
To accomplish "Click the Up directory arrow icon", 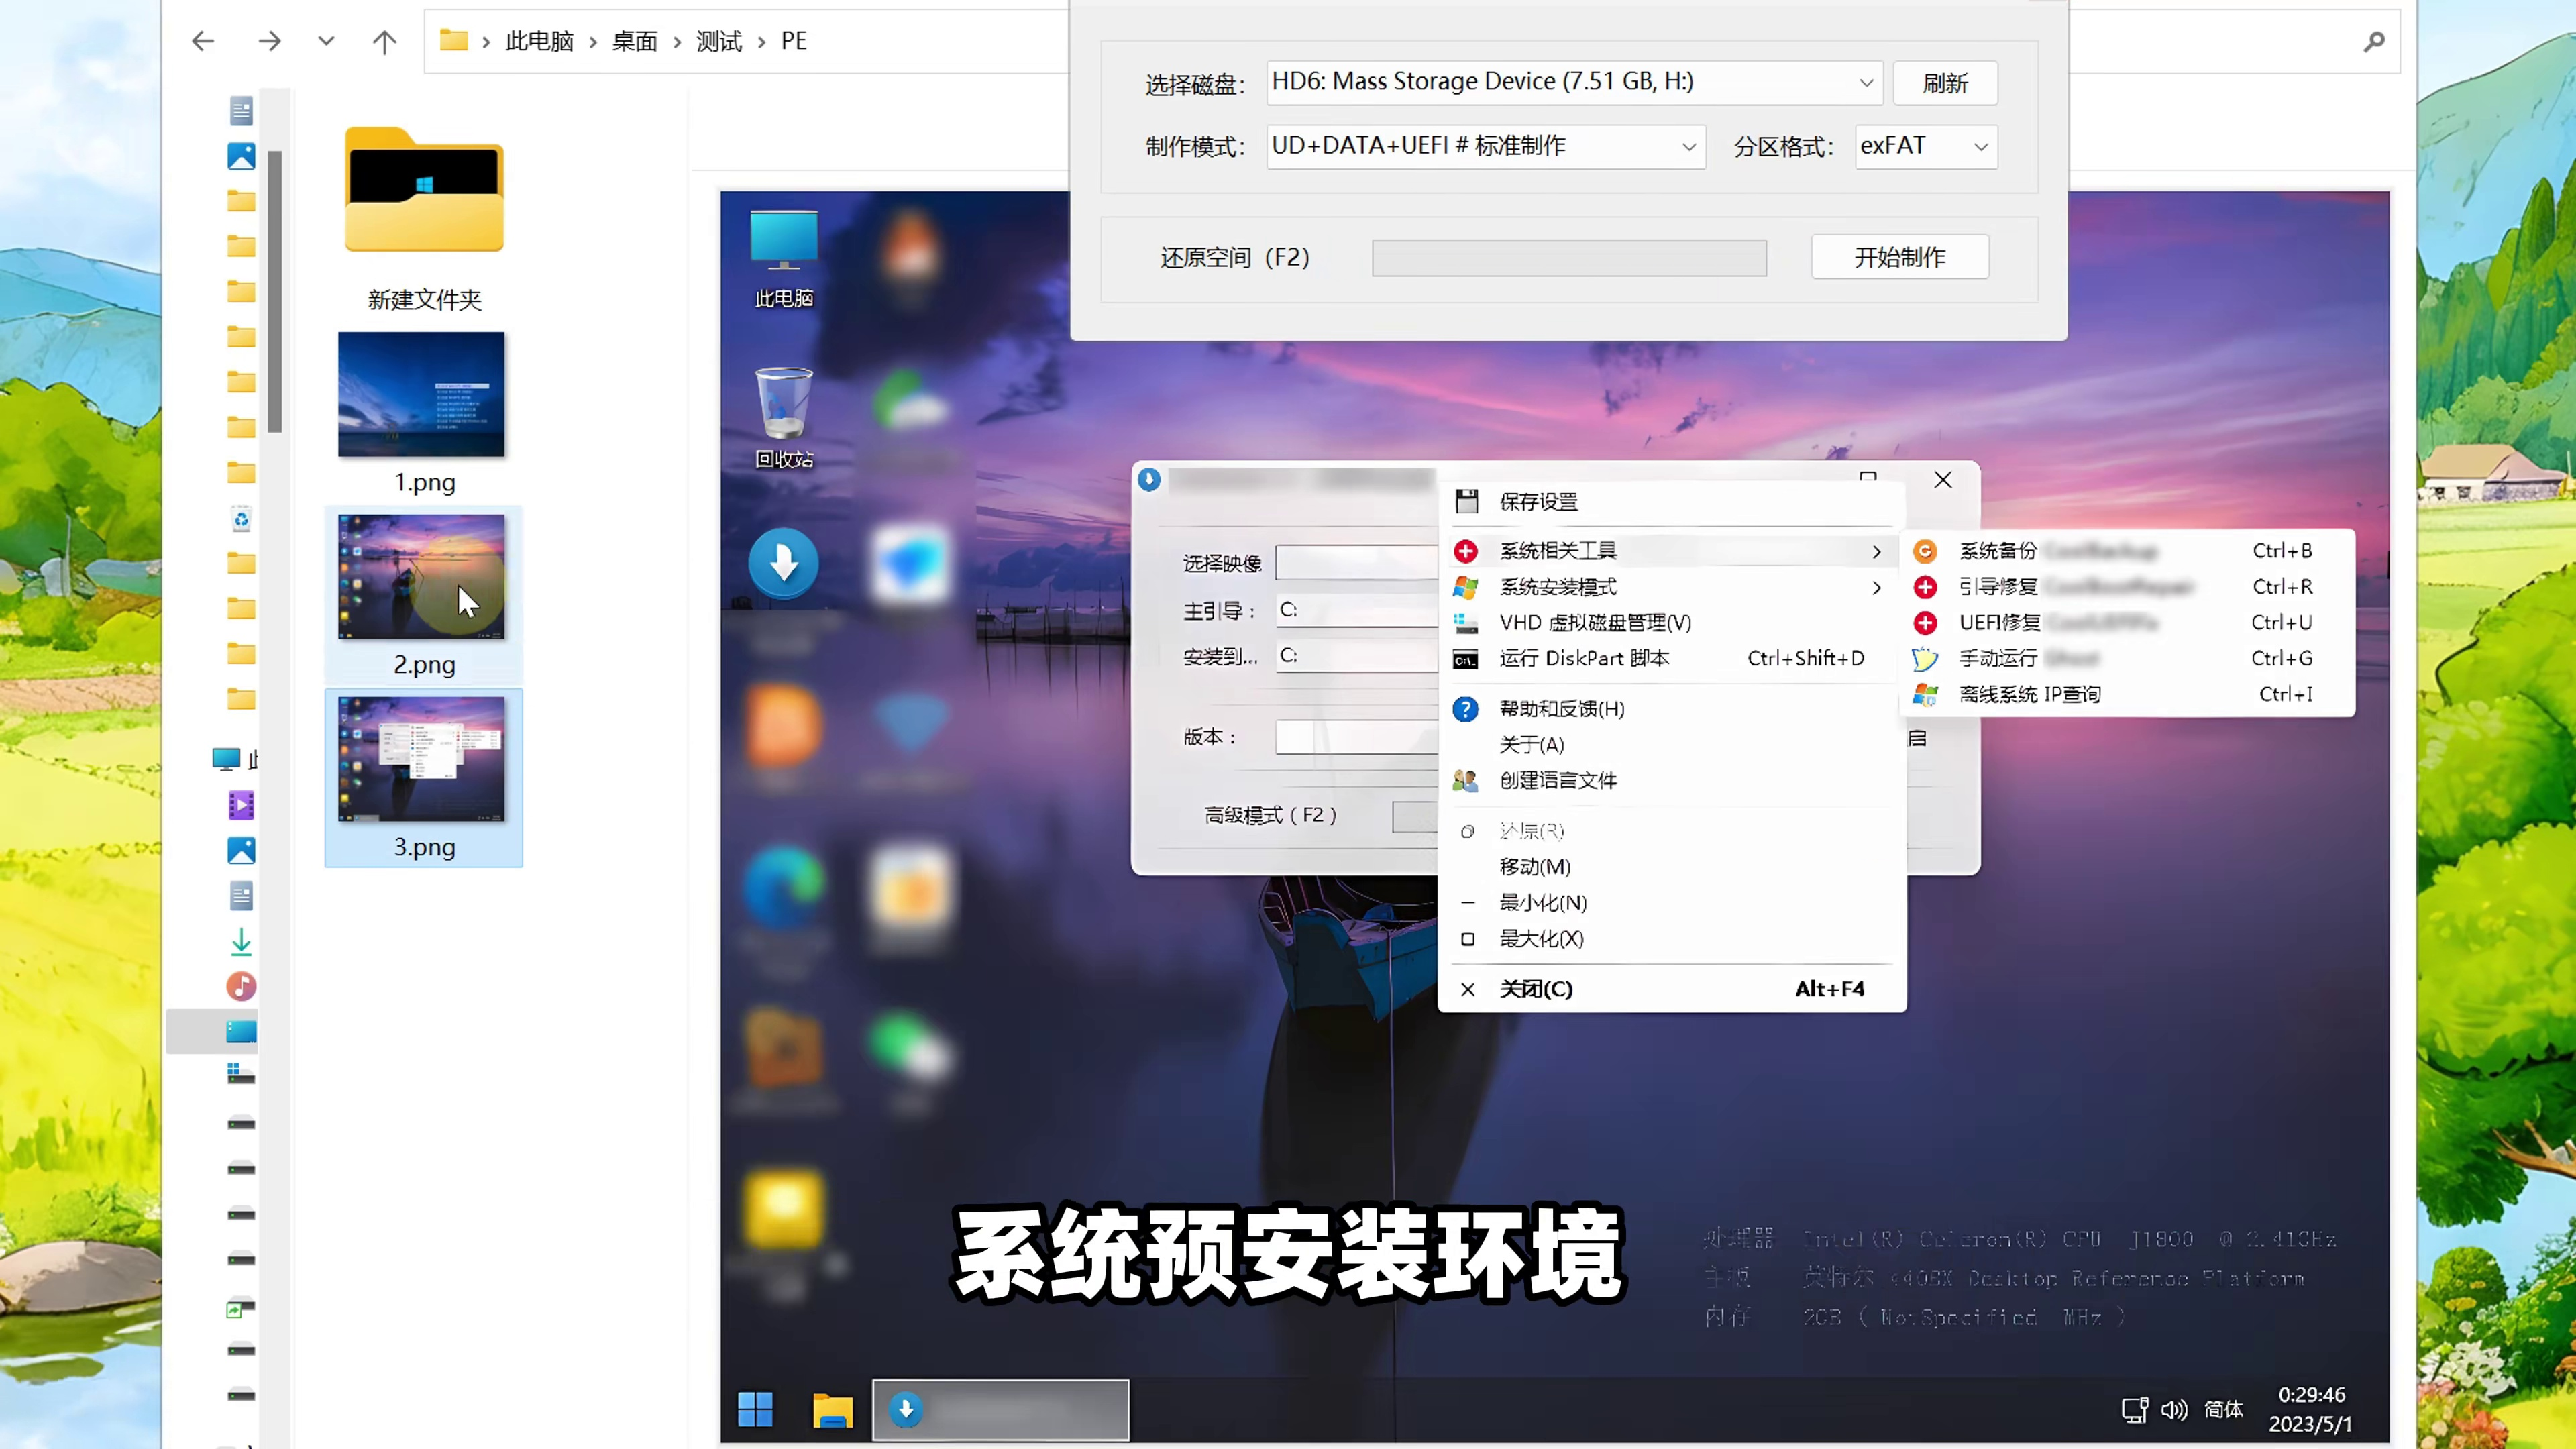I will tap(384, 41).
